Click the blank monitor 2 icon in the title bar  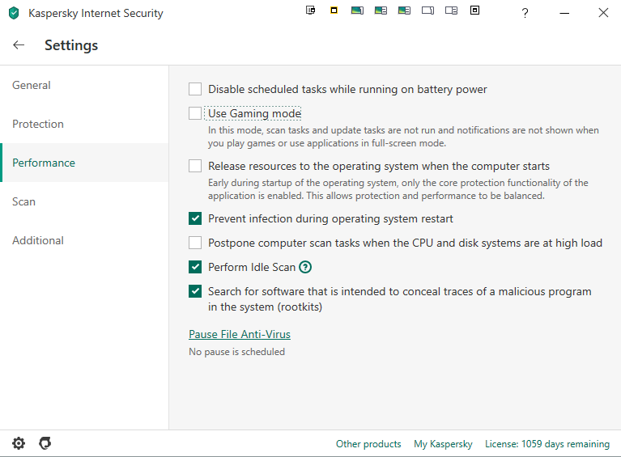451,11
